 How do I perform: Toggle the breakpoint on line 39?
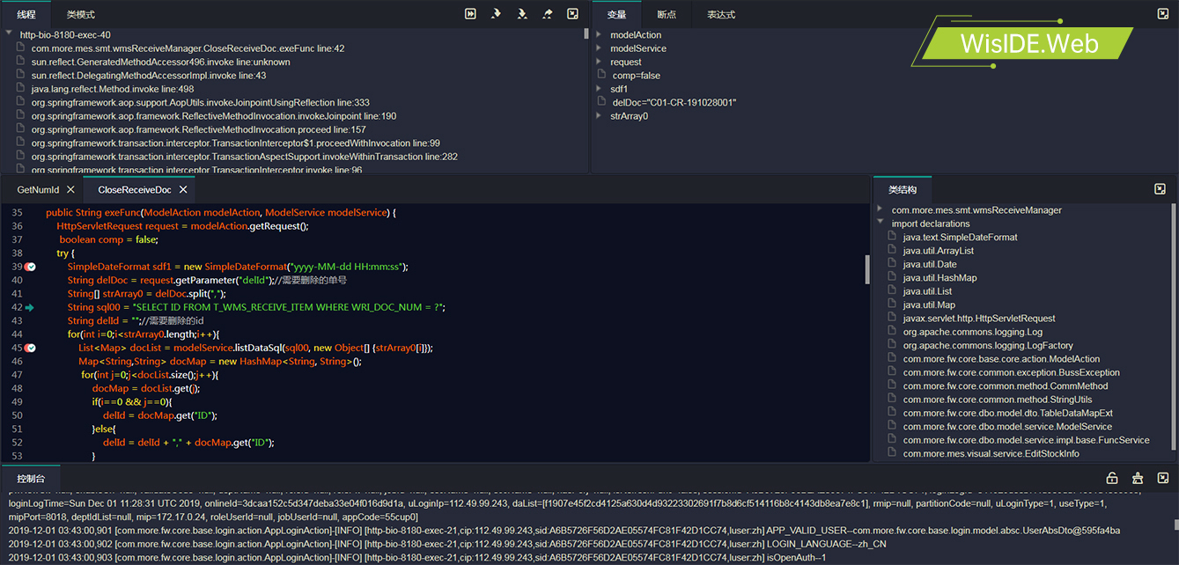coord(30,267)
